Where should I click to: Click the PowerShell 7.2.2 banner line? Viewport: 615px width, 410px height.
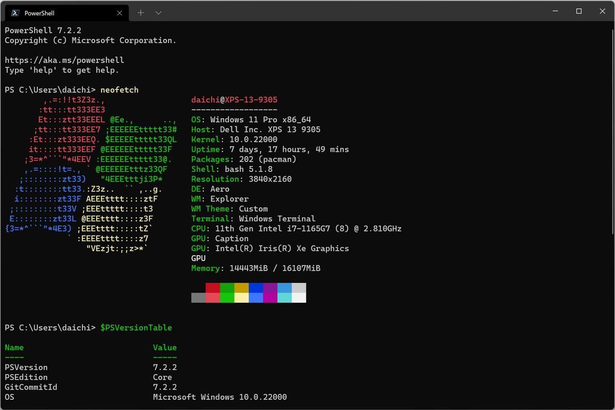(x=43, y=30)
